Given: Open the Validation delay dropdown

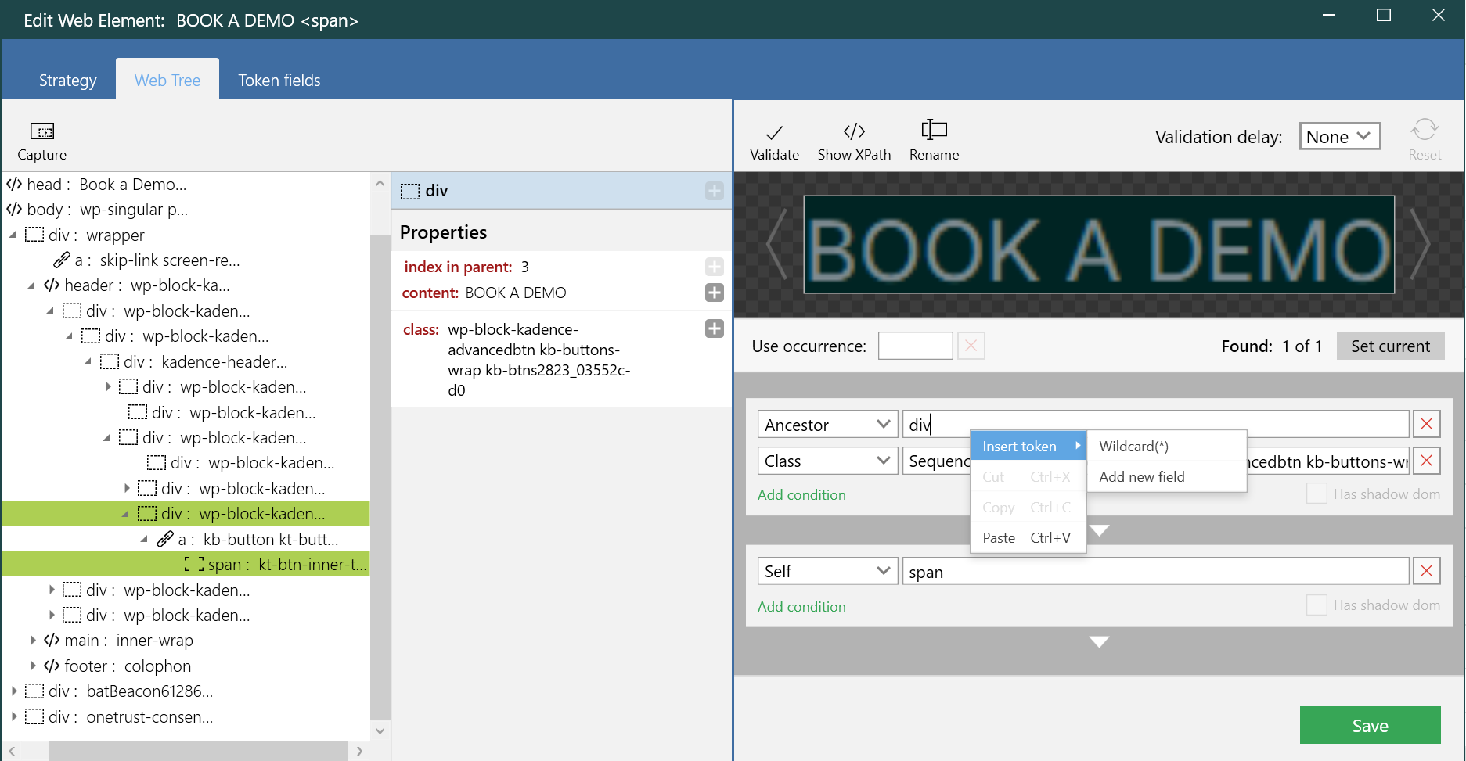Looking at the screenshot, I should (1339, 136).
